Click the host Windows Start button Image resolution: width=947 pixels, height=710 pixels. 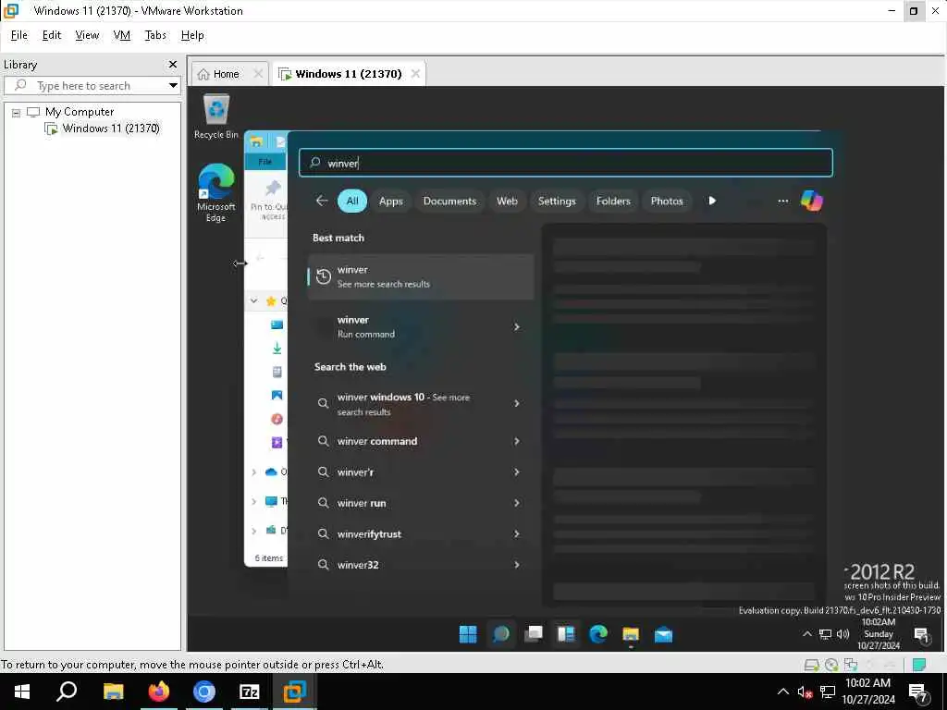pyautogui.click(x=22, y=692)
